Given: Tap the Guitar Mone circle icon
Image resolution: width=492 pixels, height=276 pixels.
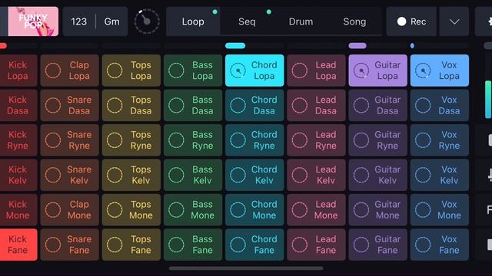Looking at the screenshot, I should (x=361, y=209).
